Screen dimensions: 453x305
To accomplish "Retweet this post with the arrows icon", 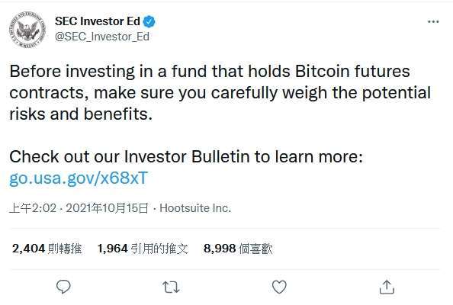I will pyautogui.click(x=171, y=287).
